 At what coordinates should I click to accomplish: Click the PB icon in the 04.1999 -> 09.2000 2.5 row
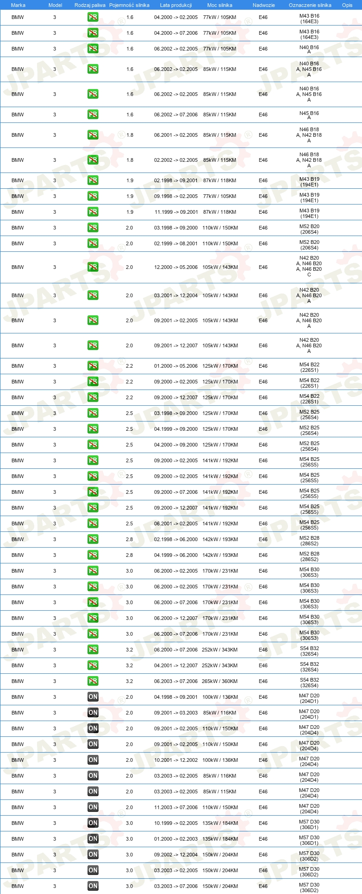(93, 429)
